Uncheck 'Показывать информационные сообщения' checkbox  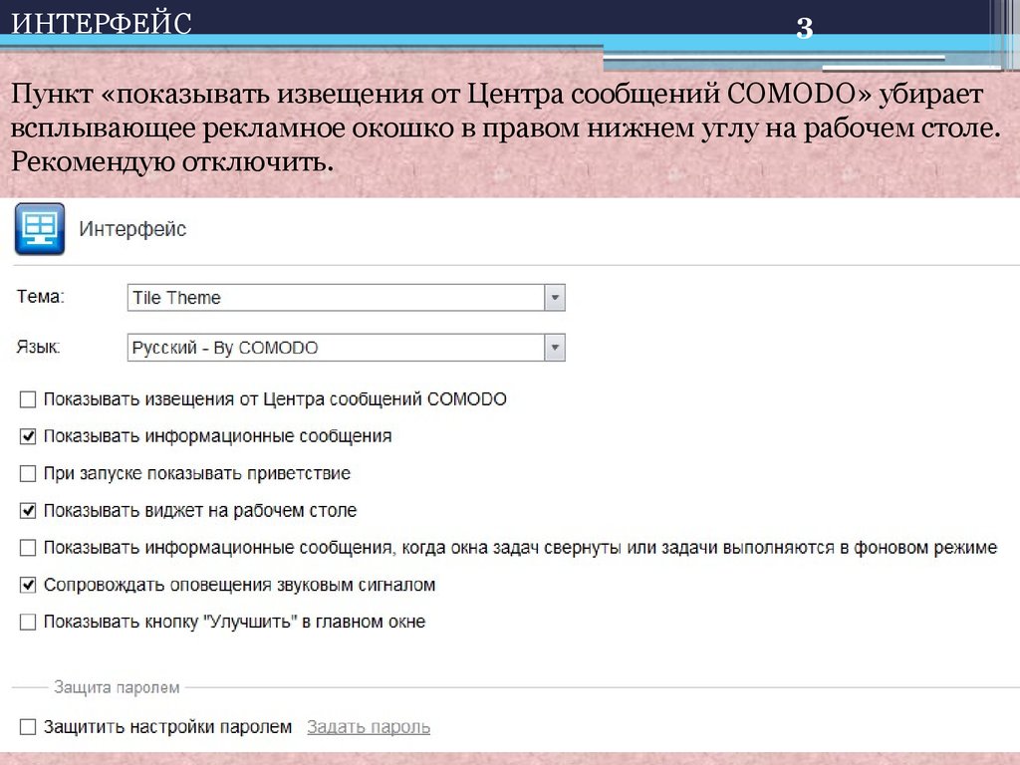pyautogui.click(x=28, y=436)
